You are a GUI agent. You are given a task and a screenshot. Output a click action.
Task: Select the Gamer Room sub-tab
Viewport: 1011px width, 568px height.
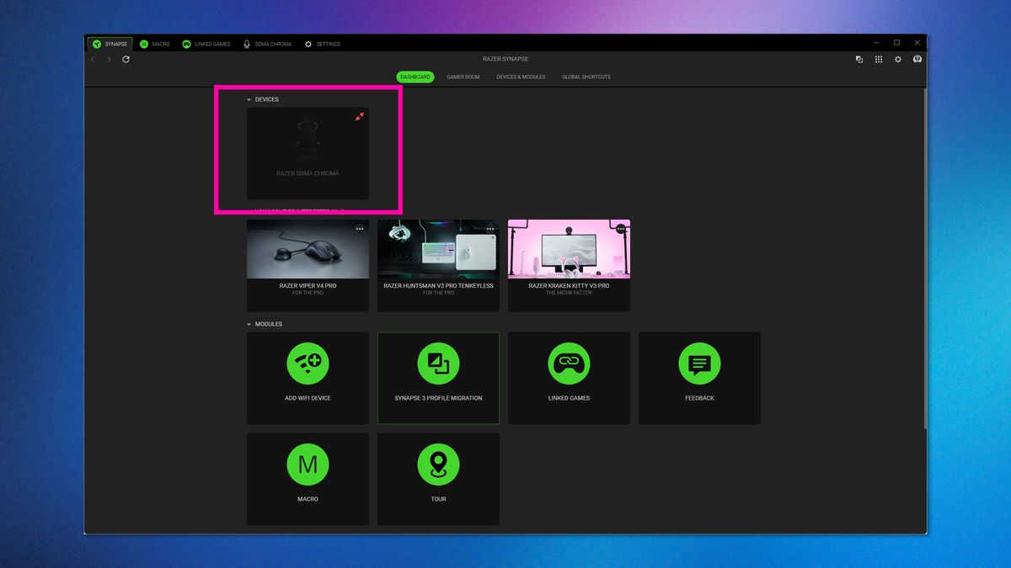(x=463, y=77)
